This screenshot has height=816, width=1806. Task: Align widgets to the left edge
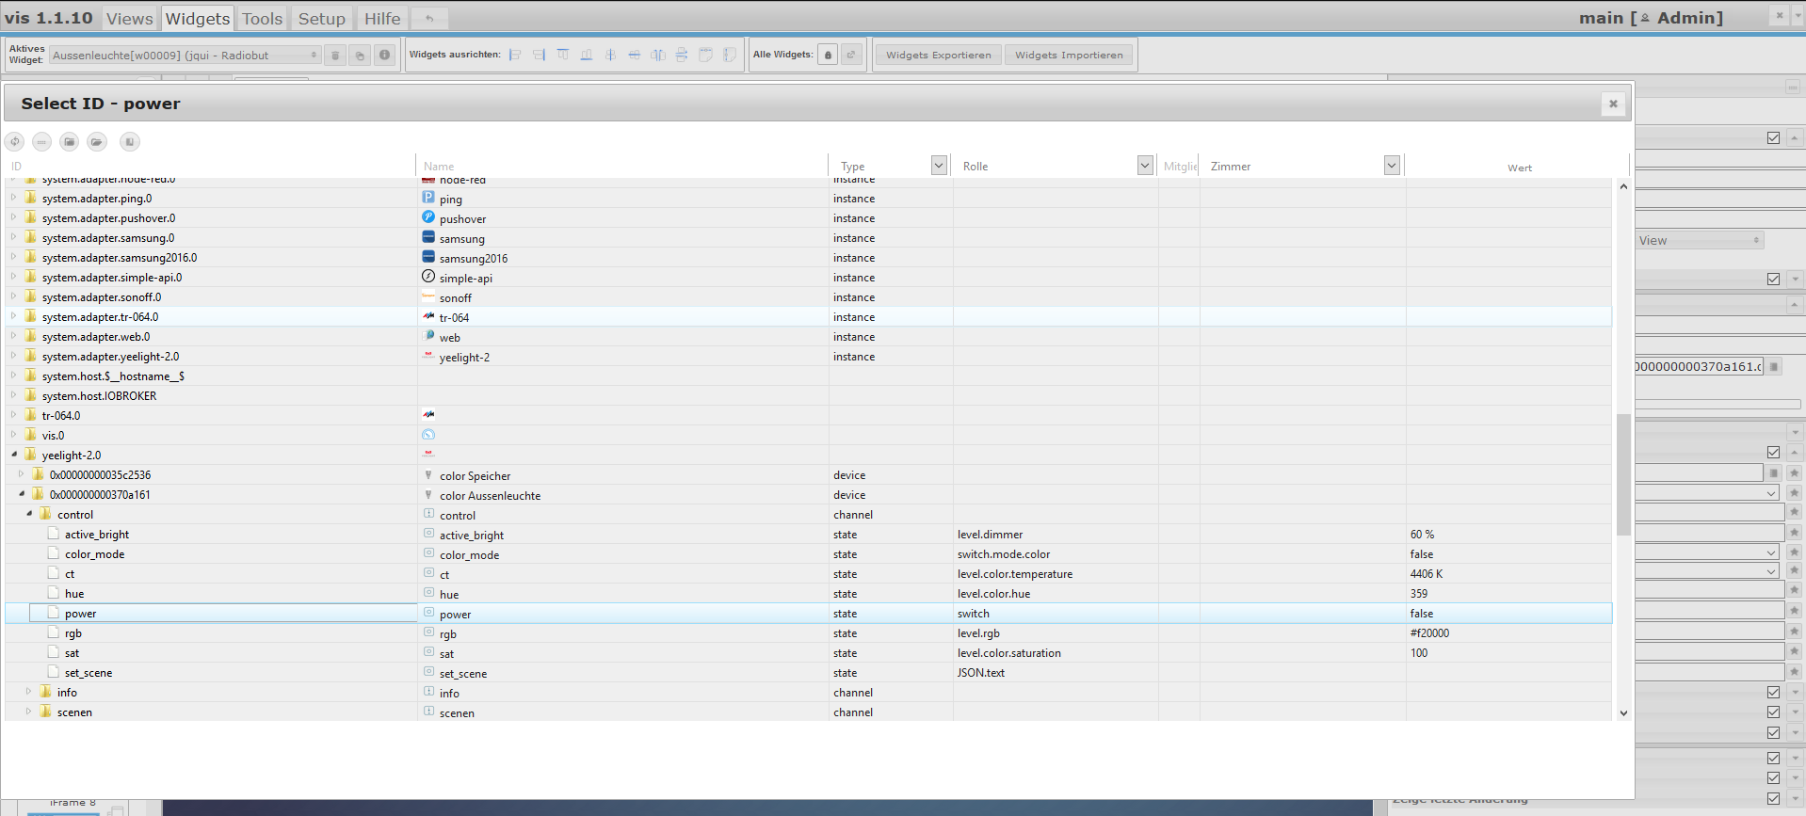pos(515,55)
